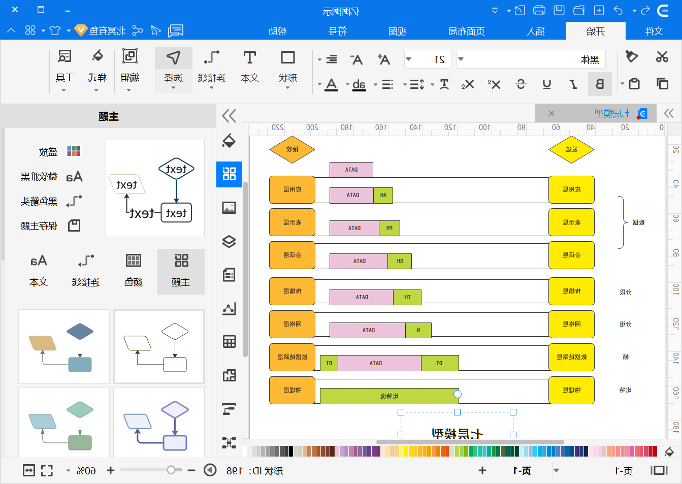Activate the 连接线 connector tool in the ribbon
The height and width of the screenshot is (484, 682).
click(x=212, y=70)
